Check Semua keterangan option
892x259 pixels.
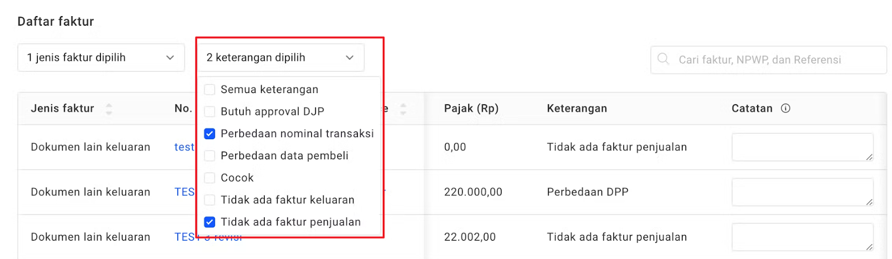point(210,90)
